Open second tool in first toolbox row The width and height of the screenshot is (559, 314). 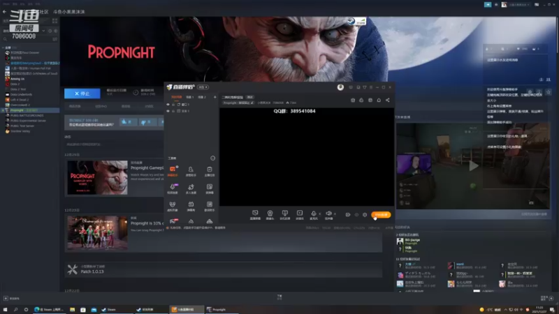point(191,171)
